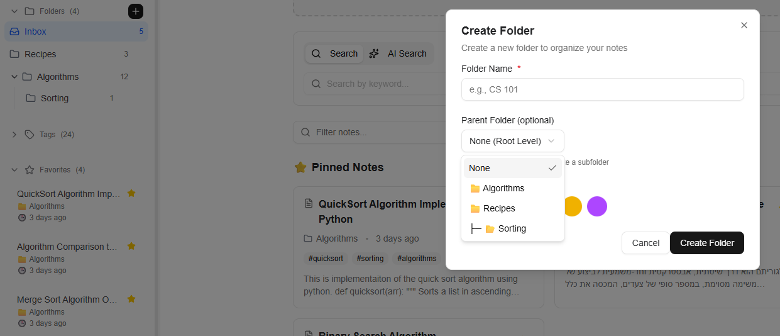Select Recipes as parent folder
The height and width of the screenshot is (336, 780).
click(x=499, y=208)
